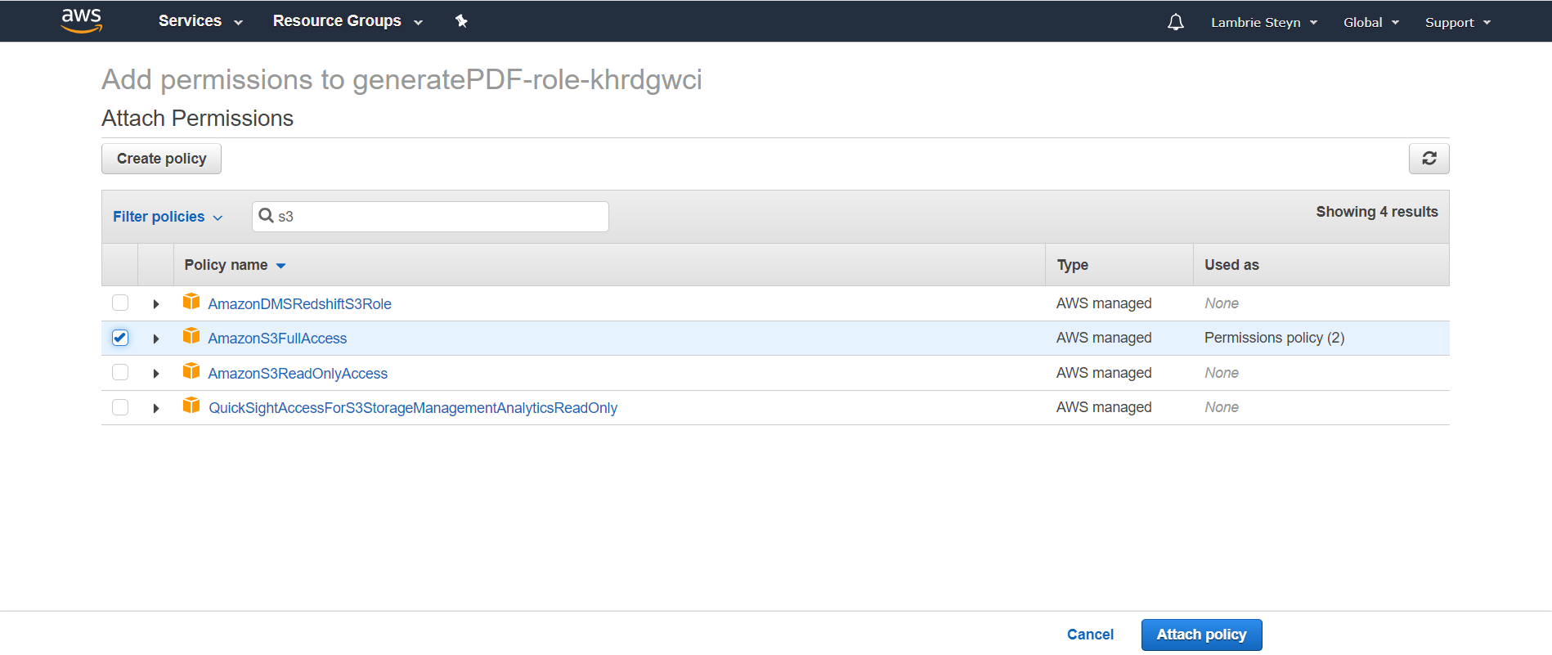1552x655 pixels.
Task: Open the Global region menu
Action: 1371,22
